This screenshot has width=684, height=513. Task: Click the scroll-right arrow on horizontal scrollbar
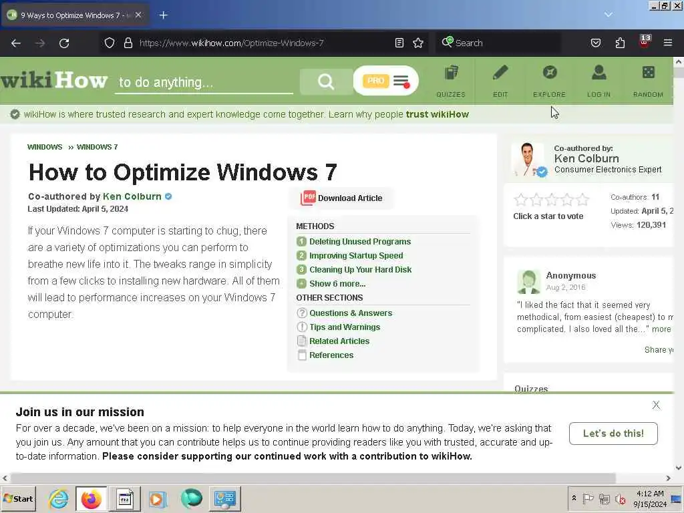coord(668,478)
